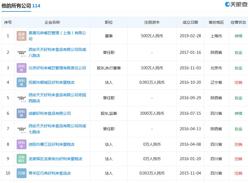Select the 股东,监事 position cell

pyautogui.click(x=109, y=113)
